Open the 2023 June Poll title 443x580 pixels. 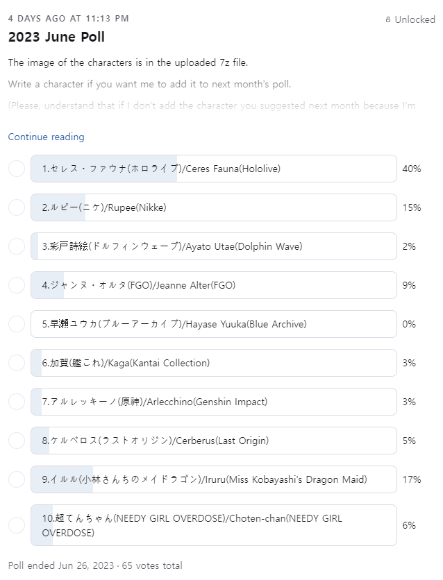pos(56,37)
